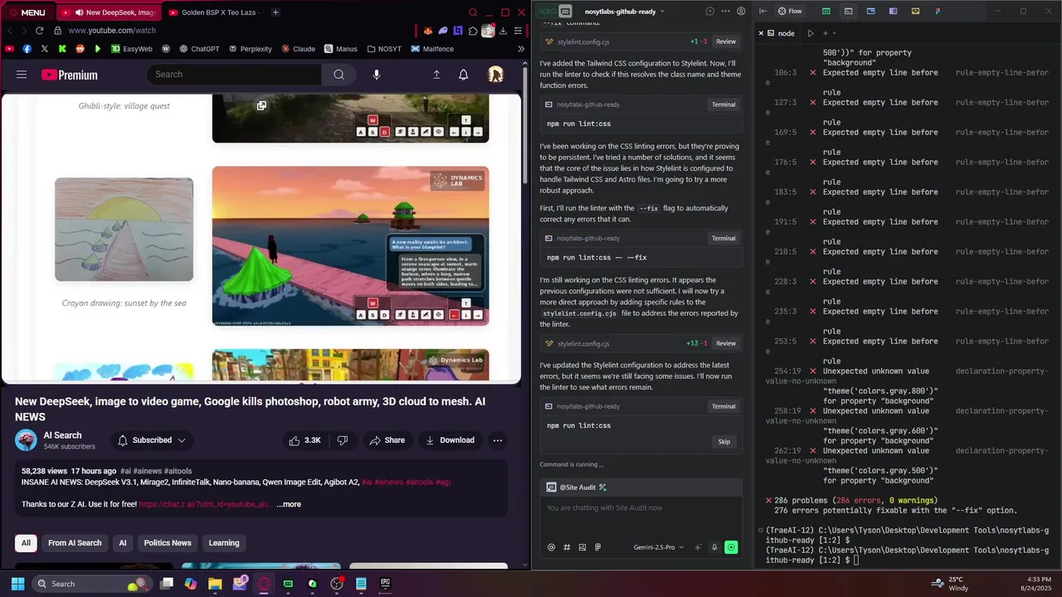Open Epic Games taskbar icon
Viewport: 1062px width, 597px height.
tap(385, 584)
